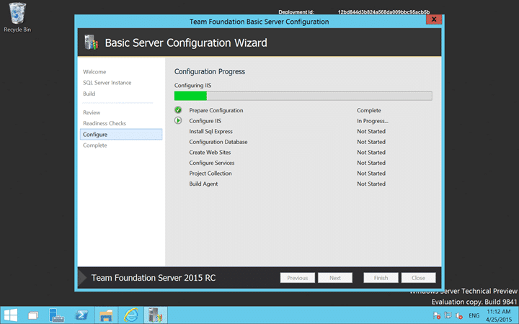Click the Project Collection row text
Image resolution: width=519 pixels, height=324 pixels.
tap(210, 174)
